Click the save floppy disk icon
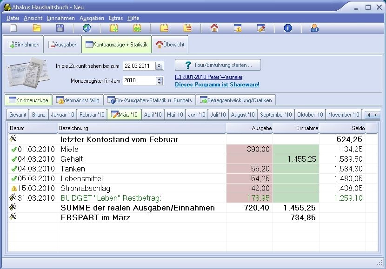This screenshot has height=269, width=386. click(60, 28)
